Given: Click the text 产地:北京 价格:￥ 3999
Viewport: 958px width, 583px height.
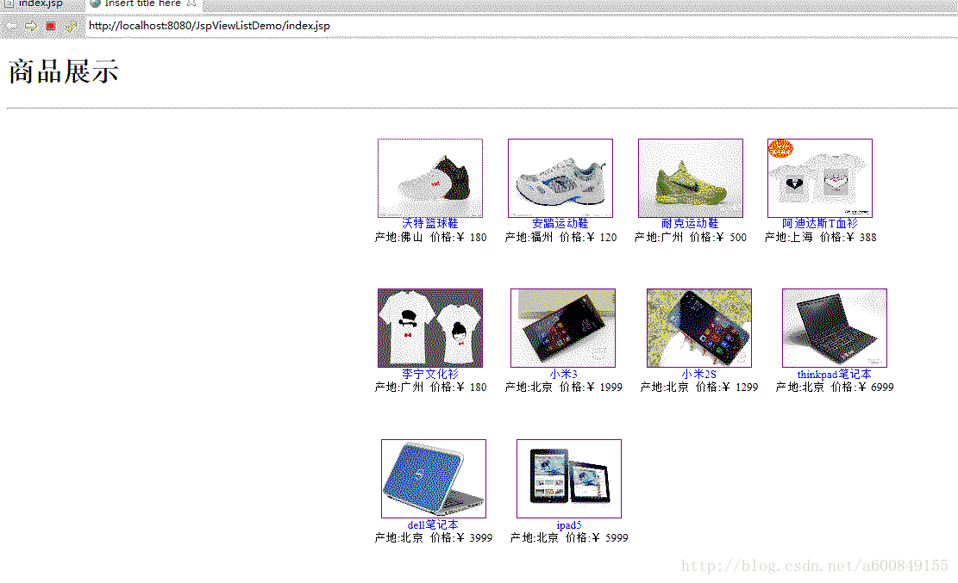Looking at the screenshot, I should tap(434, 538).
